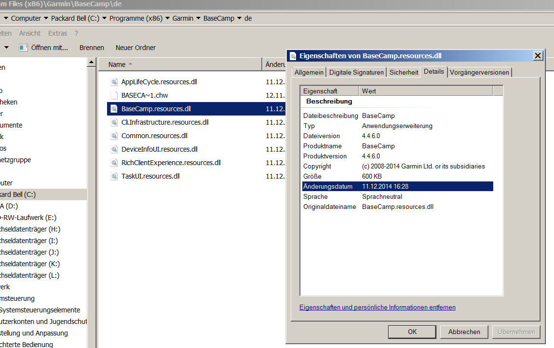Image resolution: width=554 pixels, height=348 pixels.
Task: Expand the BaseCamp breadcrumb dropdown arrow
Action: pyautogui.click(x=239, y=19)
